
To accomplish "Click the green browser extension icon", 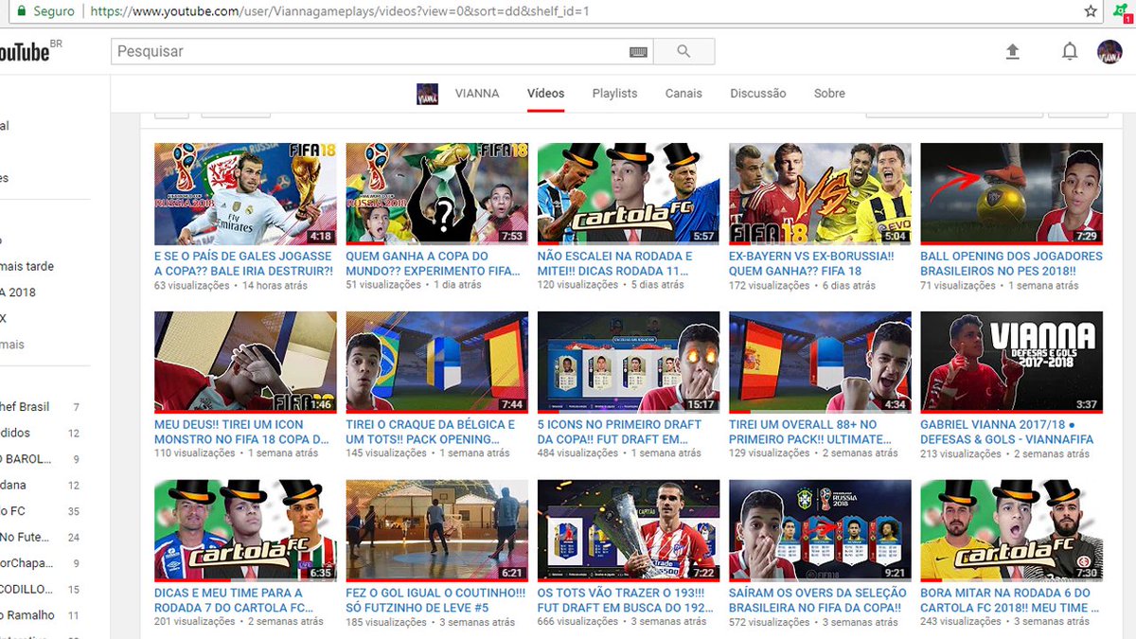I will (x=1120, y=11).
